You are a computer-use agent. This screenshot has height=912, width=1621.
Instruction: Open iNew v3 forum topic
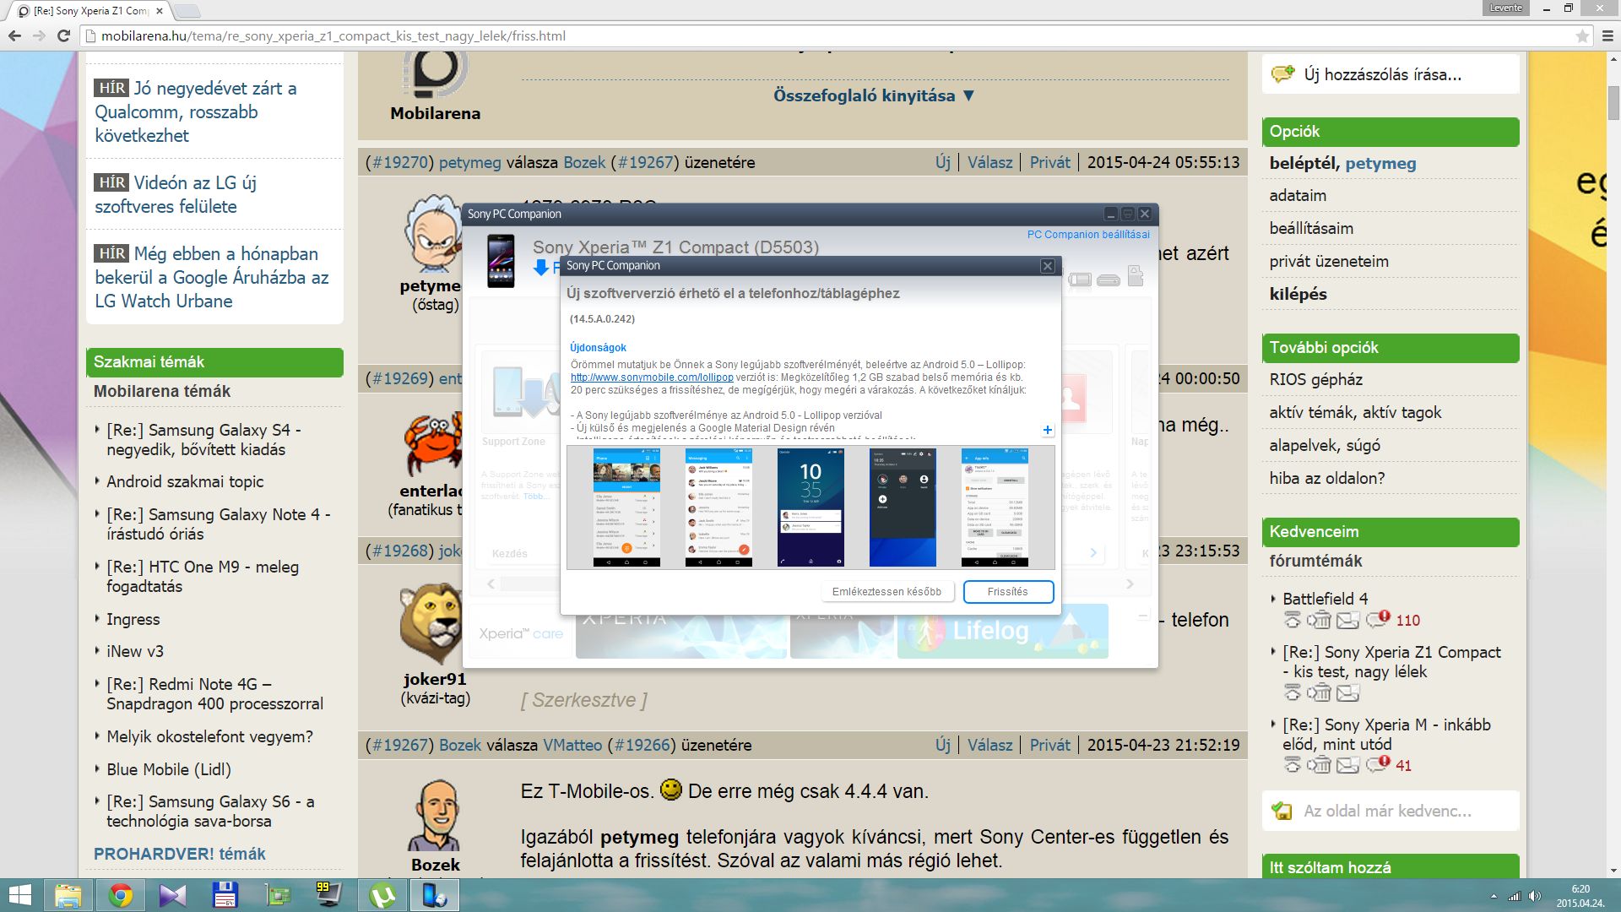pyautogui.click(x=135, y=651)
